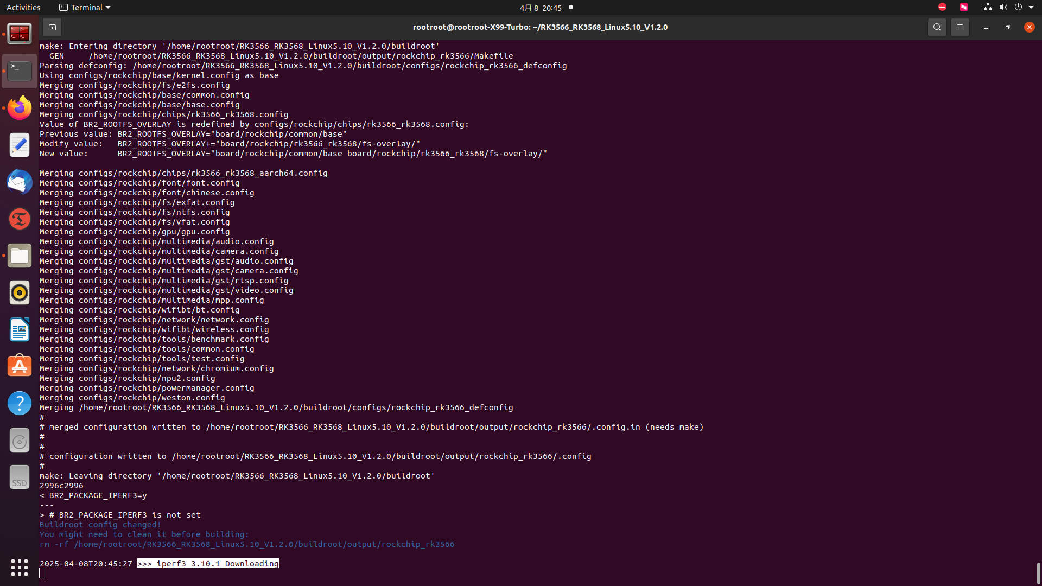Click the terminal search icon

[937, 27]
